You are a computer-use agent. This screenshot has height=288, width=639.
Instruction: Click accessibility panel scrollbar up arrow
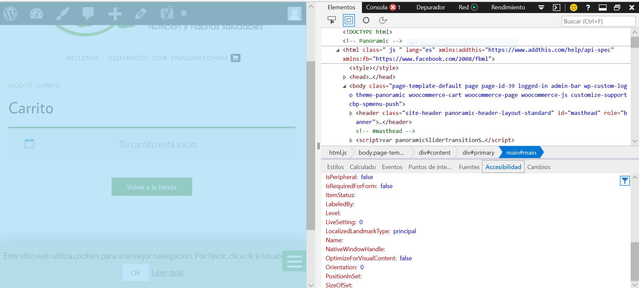(x=635, y=177)
